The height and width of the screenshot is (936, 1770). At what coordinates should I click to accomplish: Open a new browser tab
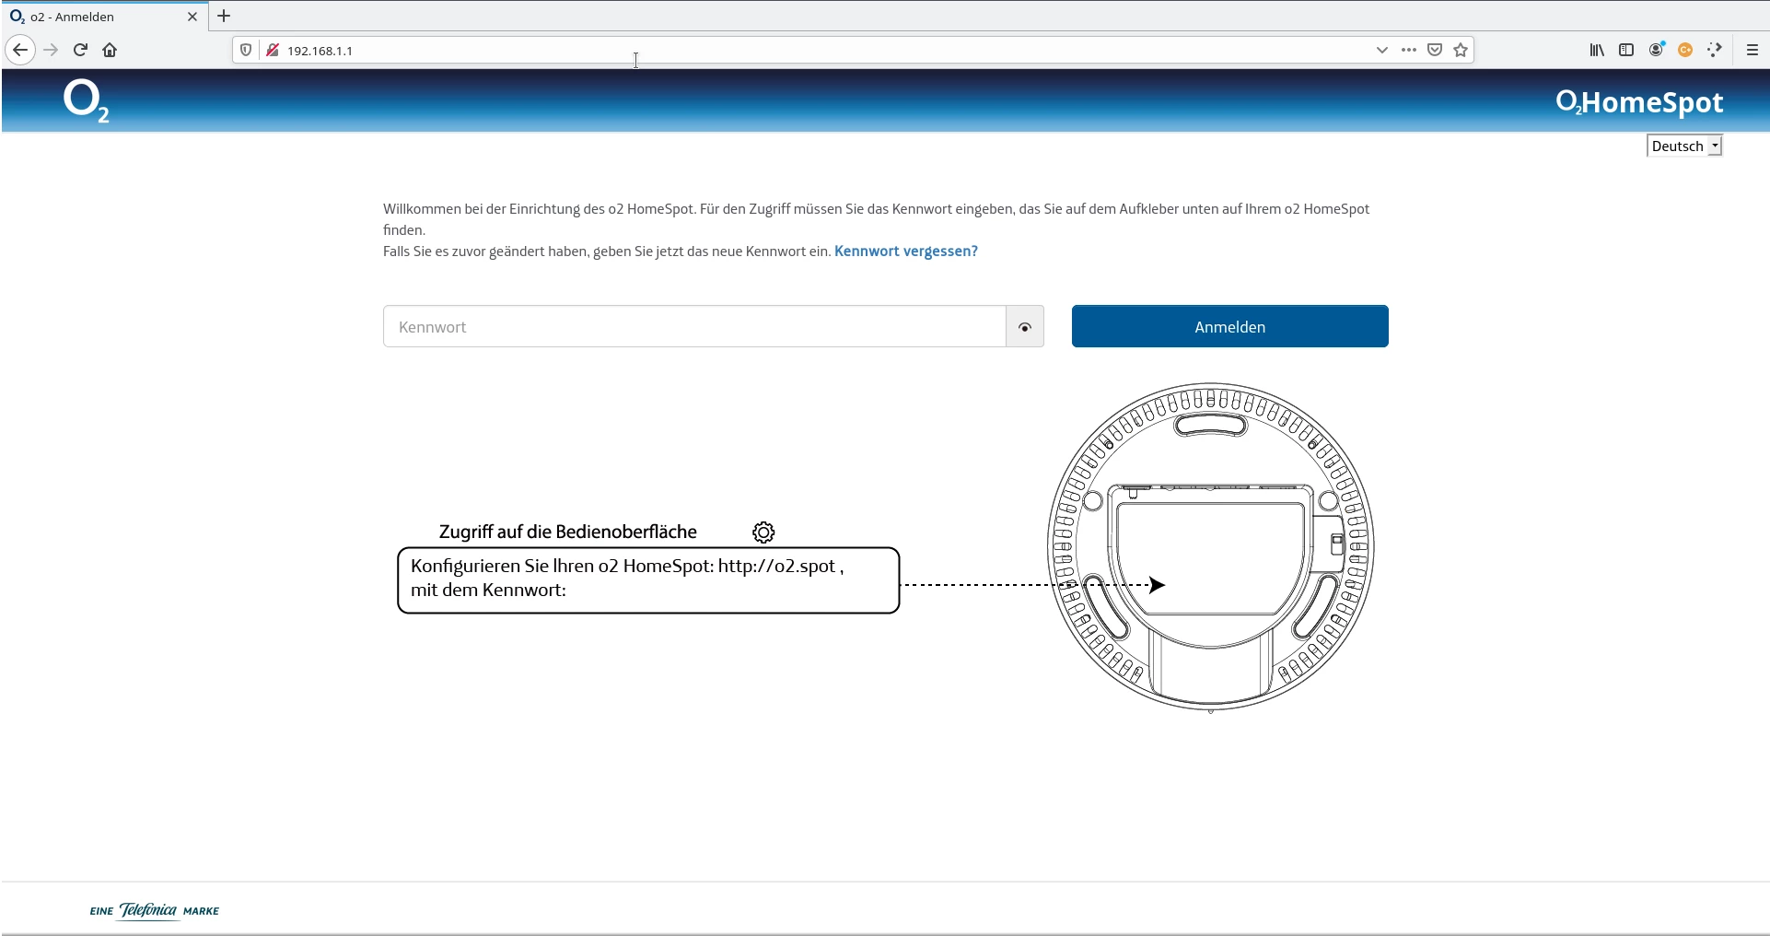tap(224, 16)
